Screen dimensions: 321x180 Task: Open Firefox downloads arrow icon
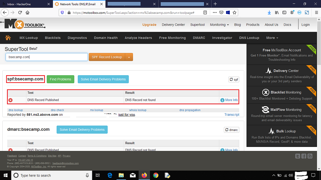coord(269,13)
